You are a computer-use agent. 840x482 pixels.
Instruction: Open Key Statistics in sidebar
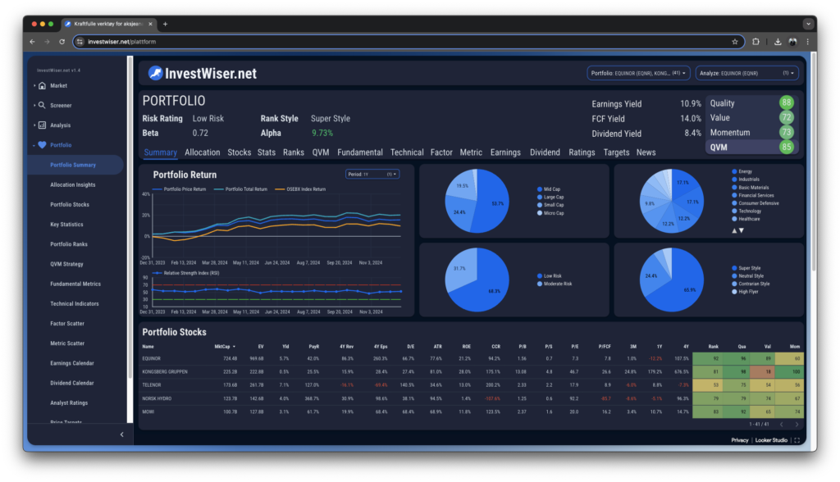[x=66, y=225]
